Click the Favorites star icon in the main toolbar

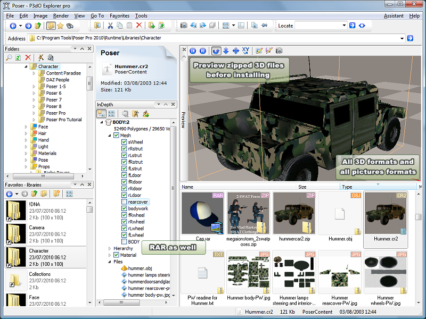tap(60, 26)
